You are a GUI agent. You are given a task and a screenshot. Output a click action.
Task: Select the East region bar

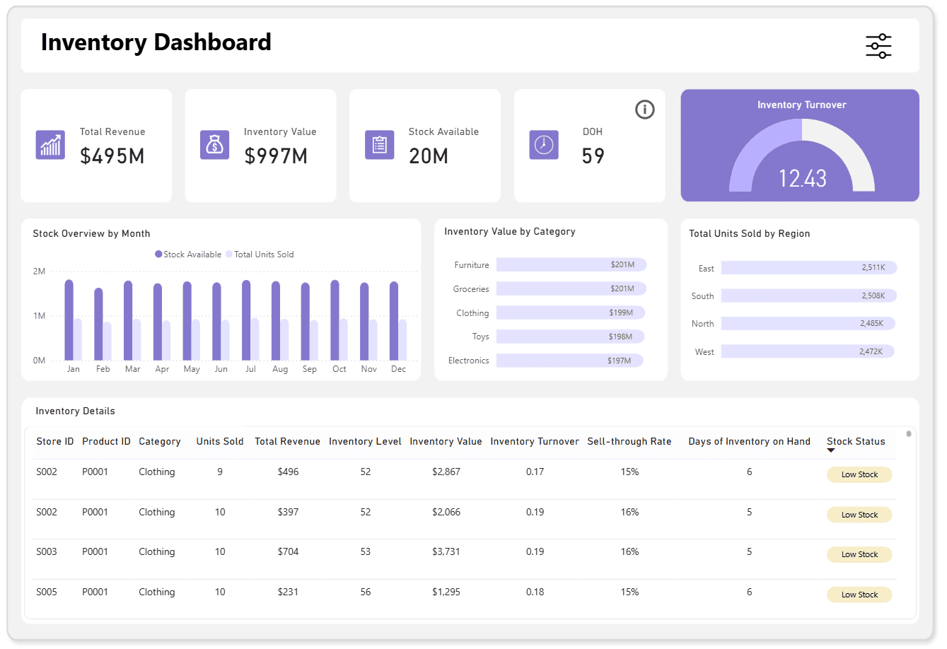click(x=808, y=267)
